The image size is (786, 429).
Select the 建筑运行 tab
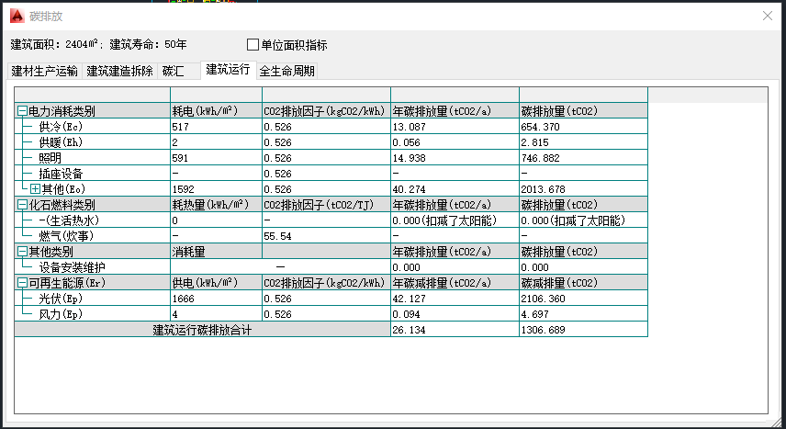(x=228, y=70)
